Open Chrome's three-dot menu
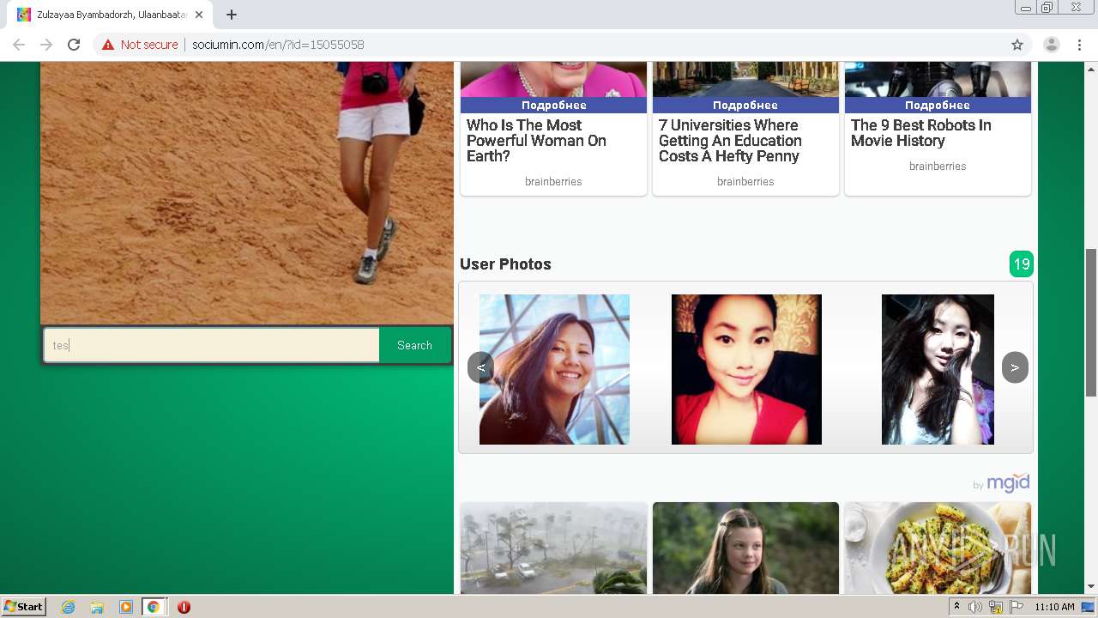This screenshot has height=618, width=1098. [x=1079, y=45]
